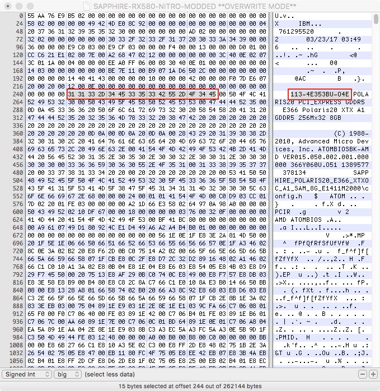Click hex group '30 33 2F 32' in row 72
Viewport: 380px width, 391px height.
127,39
